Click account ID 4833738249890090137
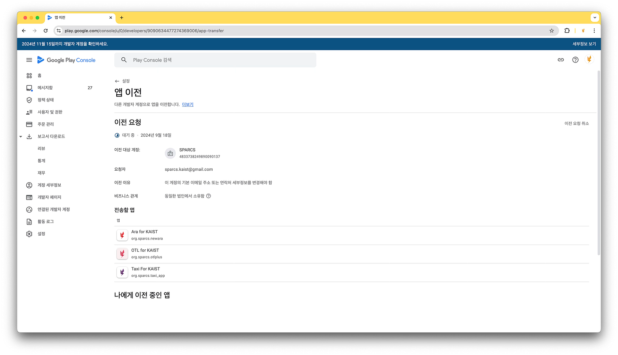The height and width of the screenshot is (355, 618). pyautogui.click(x=199, y=157)
